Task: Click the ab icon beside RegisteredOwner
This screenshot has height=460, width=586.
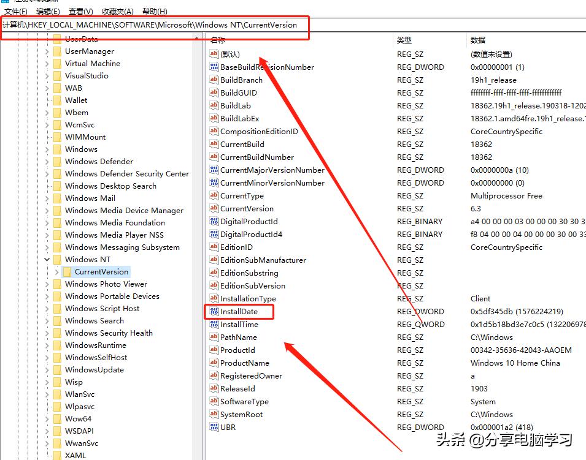Action: (x=214, y=375)
